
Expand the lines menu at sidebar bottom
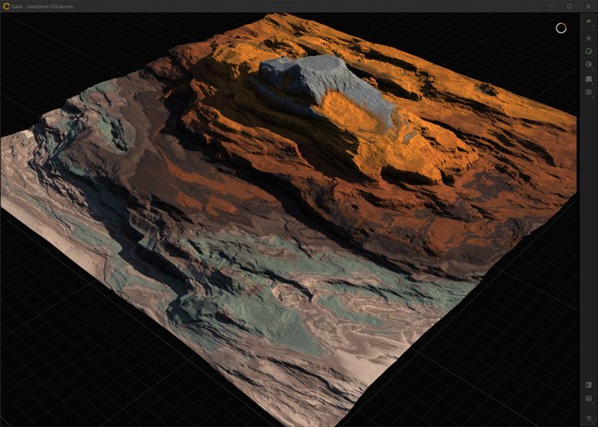point(589,417)
